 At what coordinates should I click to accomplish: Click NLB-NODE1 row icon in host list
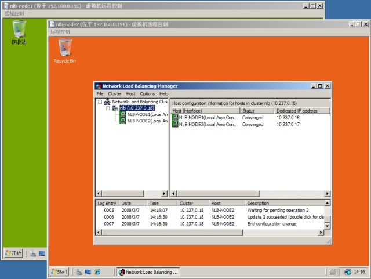point(176,118)
